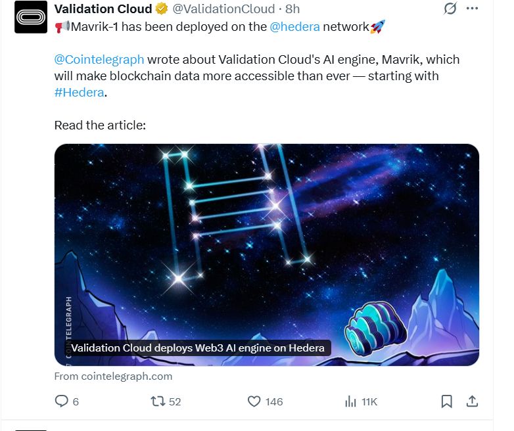Open the #Hedera hashtag
Image resolution: width=514 pixels, height=431 pixels.
[79, 92]
